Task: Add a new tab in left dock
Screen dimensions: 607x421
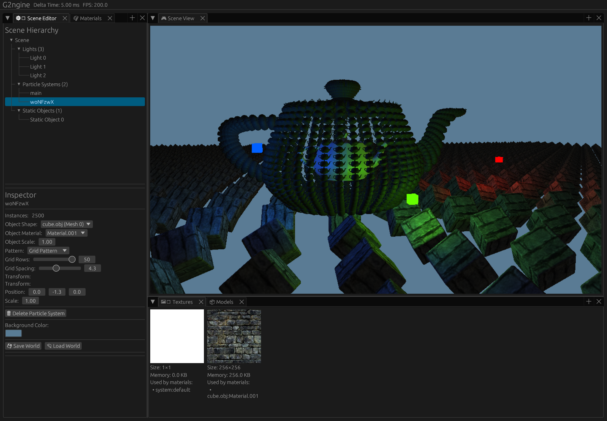Action: (132, 18)
